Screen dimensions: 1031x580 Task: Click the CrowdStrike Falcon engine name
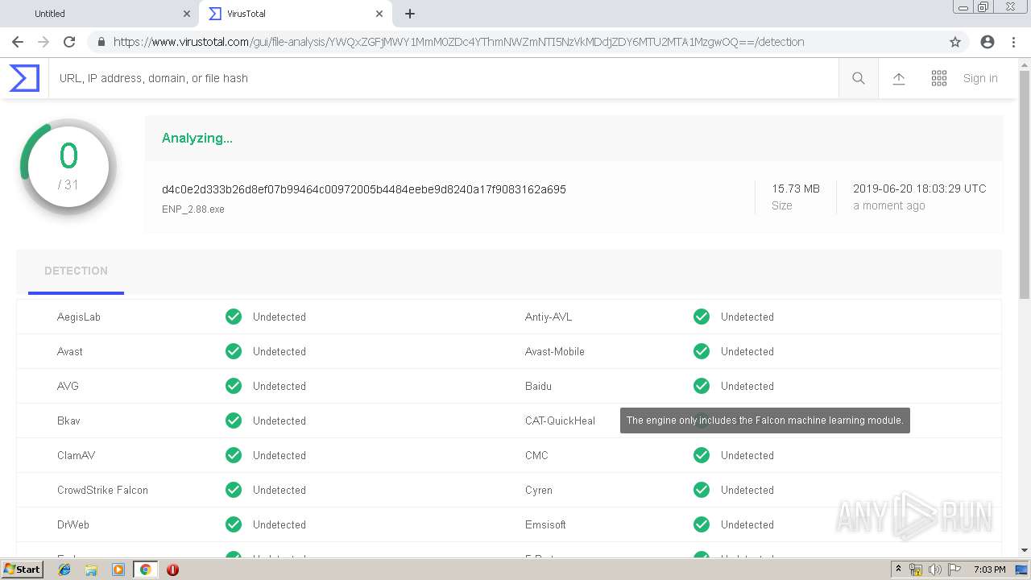click(x=102, y=490)
